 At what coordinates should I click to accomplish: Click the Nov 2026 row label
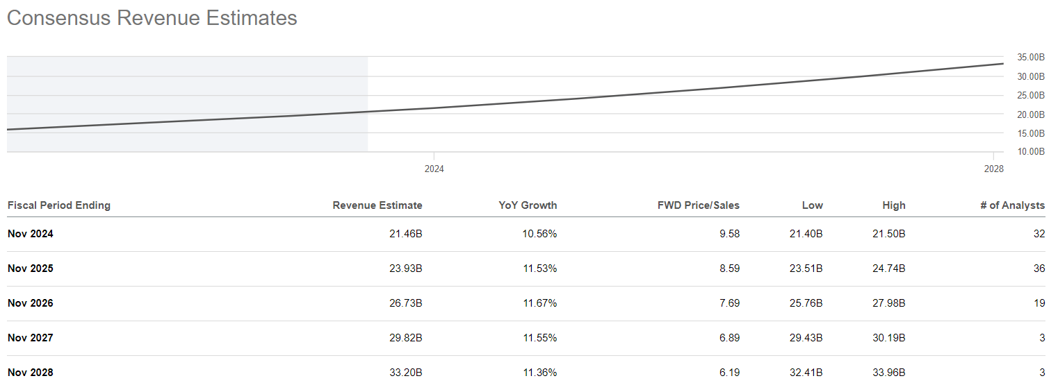31,303
